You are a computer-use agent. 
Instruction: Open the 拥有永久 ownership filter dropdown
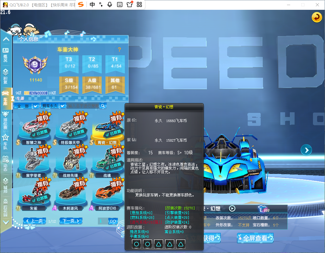[x=53, y=106]
